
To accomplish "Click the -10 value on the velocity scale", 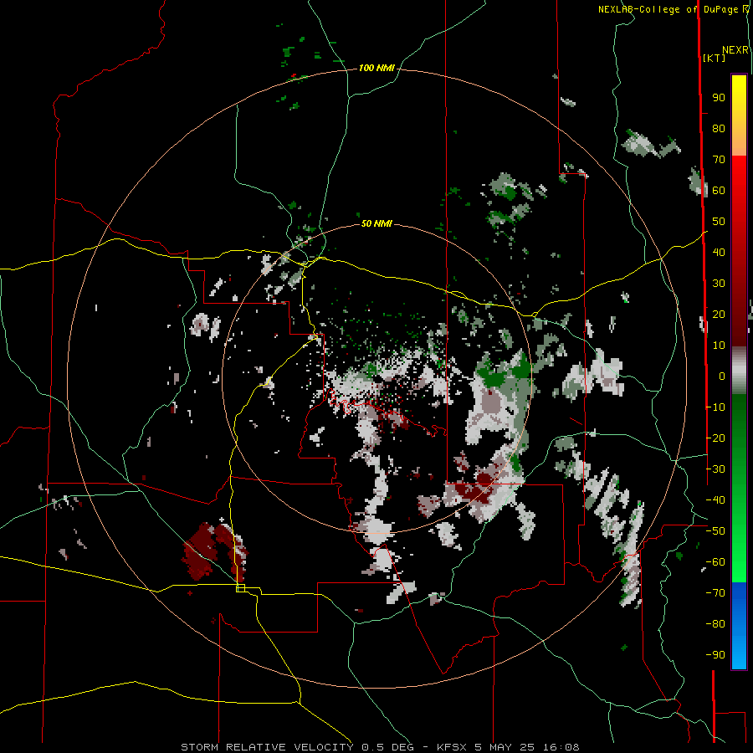I will click(715, 407).
